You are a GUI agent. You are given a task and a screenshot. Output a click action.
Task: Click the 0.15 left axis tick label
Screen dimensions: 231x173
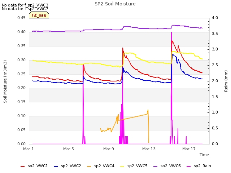point(22,102)
